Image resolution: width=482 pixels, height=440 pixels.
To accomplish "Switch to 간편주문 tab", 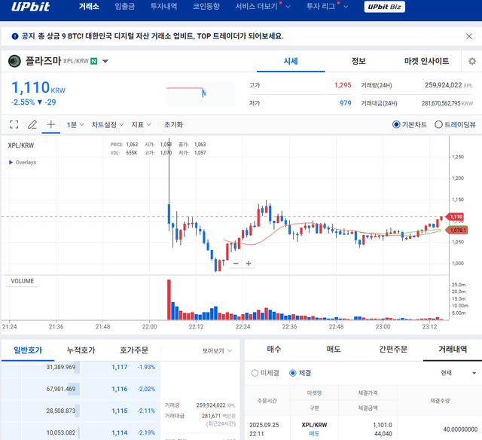I will (393, 350).
